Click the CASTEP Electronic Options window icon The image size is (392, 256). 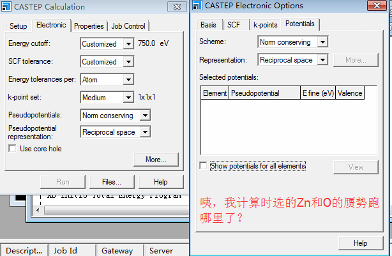coord(197,6)
